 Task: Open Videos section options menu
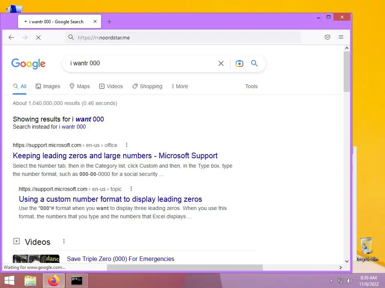point(64,241)
